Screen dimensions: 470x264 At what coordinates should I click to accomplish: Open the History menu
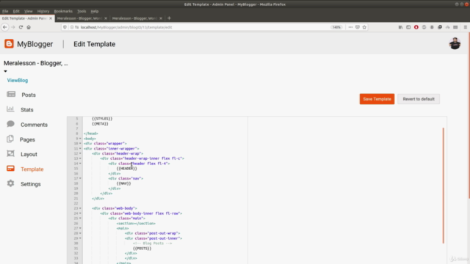point(43,11)
